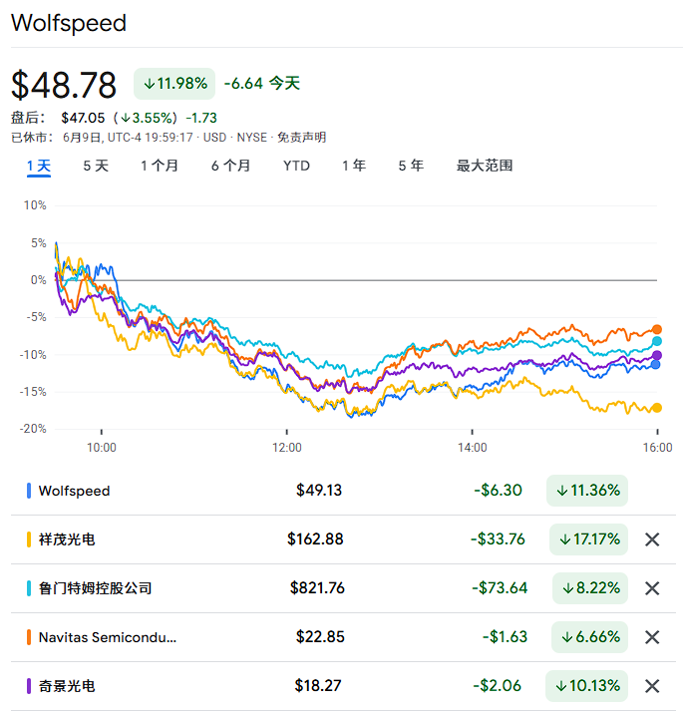Click the ↓17.17% change badge
The height and width of the screenshot is (711, 683).
(x=588, y=539)
